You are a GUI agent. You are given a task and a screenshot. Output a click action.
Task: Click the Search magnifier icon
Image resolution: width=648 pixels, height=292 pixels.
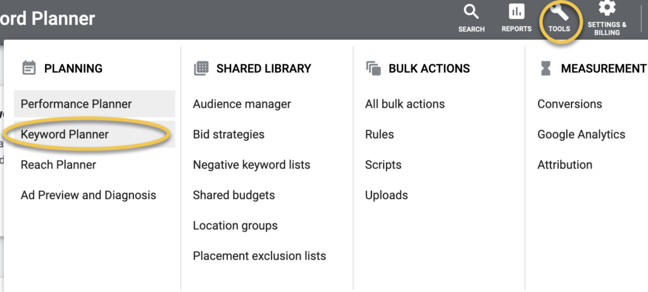[x=471, y=12]
